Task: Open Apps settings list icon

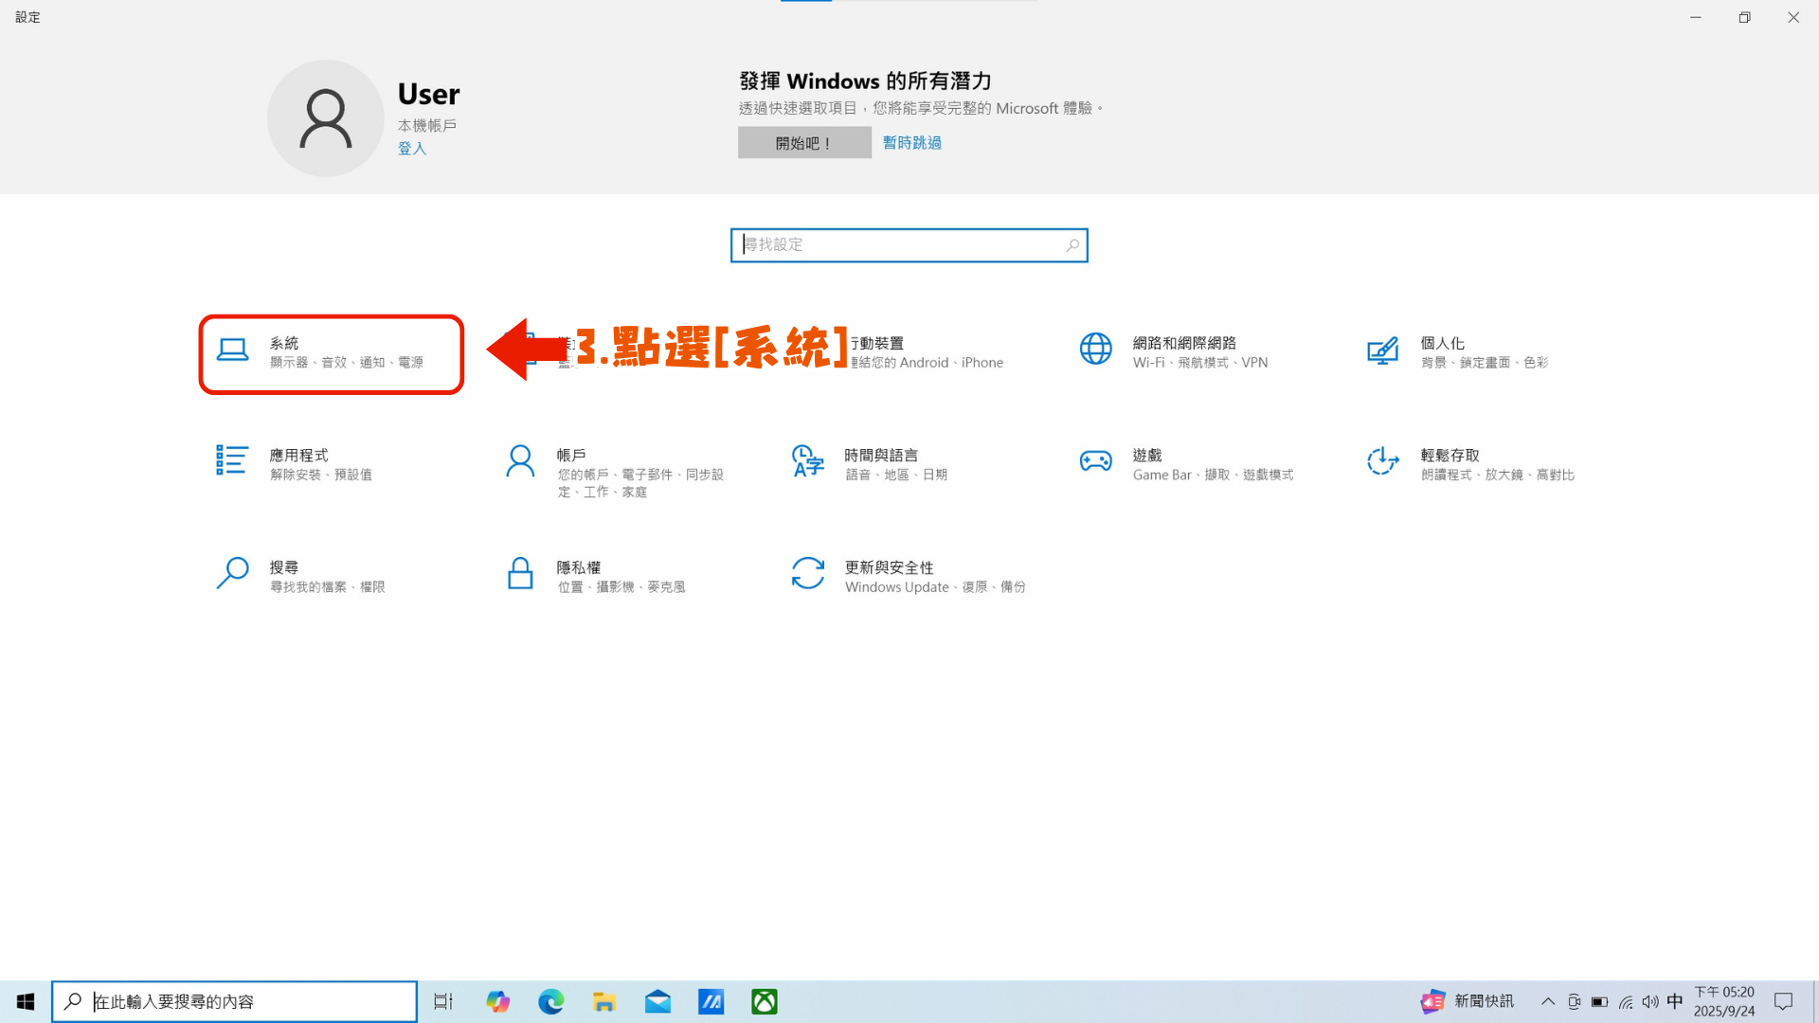Action: [x=232, y=461]
